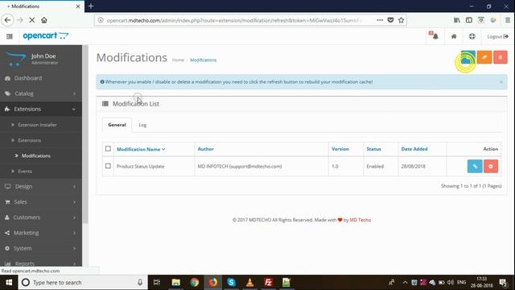Close the blue information alert

pos(501,82)
